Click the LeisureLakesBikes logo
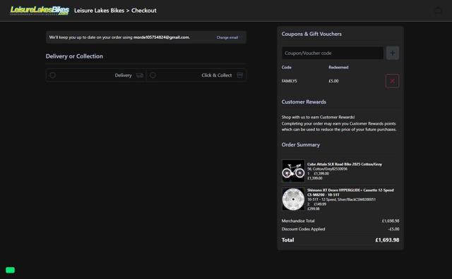 [40, 11]
